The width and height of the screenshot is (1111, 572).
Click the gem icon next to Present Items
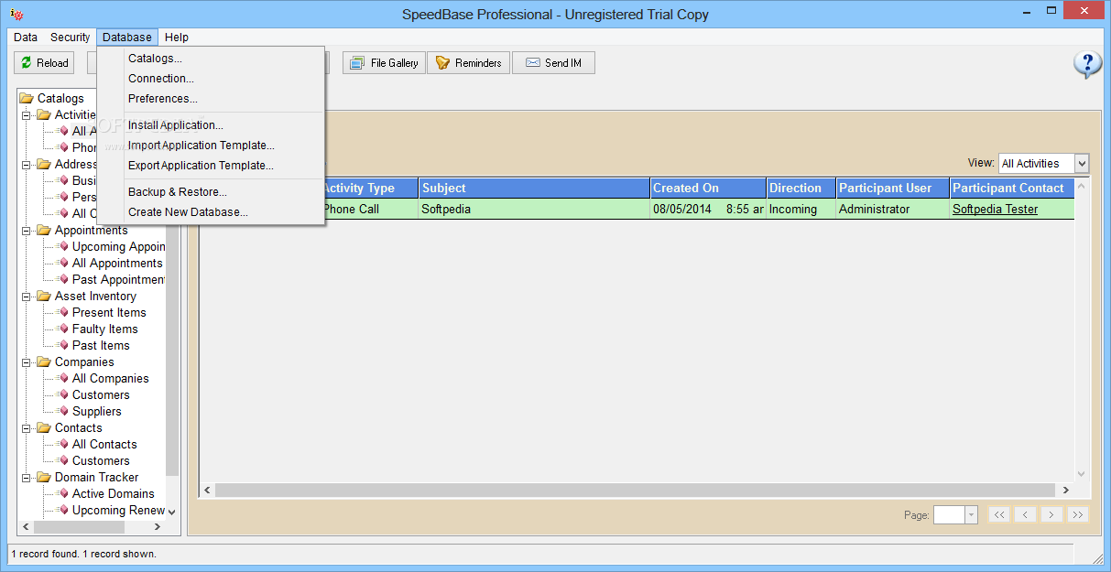(x=64, y=312)
